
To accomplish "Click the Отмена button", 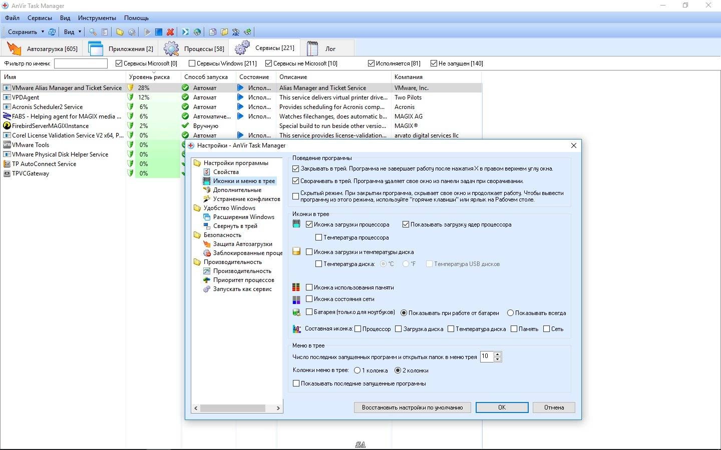I will tap(554, 407).
